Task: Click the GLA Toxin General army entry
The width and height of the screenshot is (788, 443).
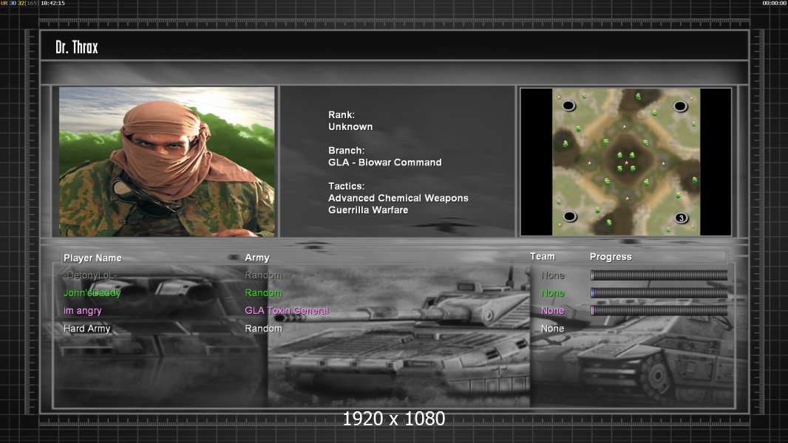Action: pyautogui.click(x=287, y=311)
